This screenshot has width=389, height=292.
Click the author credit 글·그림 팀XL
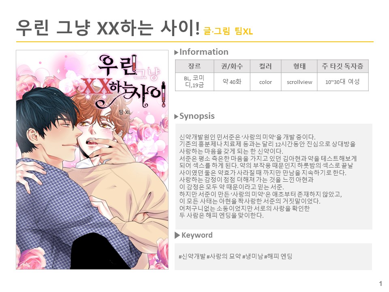click(x=228, y=31)
